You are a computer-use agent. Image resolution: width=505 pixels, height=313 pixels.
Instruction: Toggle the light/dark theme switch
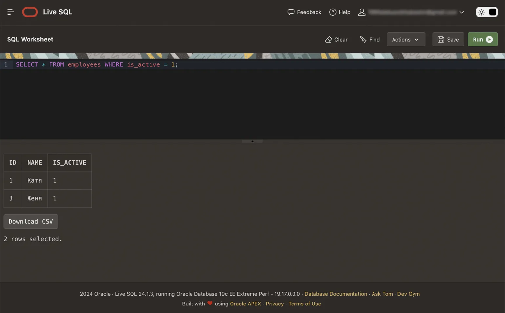[x=487, y=12]
